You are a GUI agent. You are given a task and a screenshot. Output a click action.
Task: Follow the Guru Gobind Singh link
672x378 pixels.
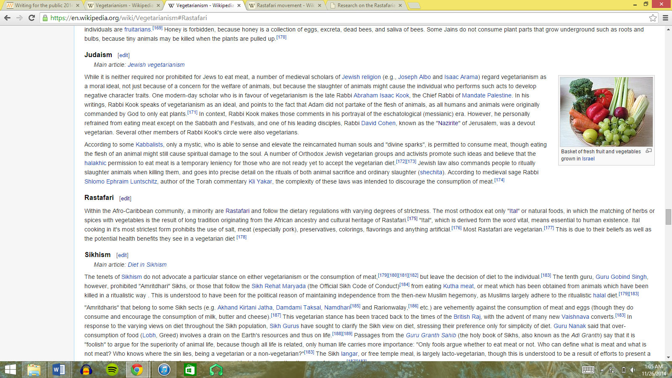tap(621, 277)
